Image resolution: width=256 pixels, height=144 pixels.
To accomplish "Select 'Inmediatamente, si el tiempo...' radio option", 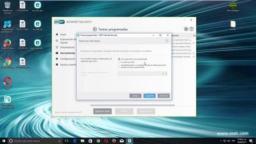I will click(x=119, y=66).
